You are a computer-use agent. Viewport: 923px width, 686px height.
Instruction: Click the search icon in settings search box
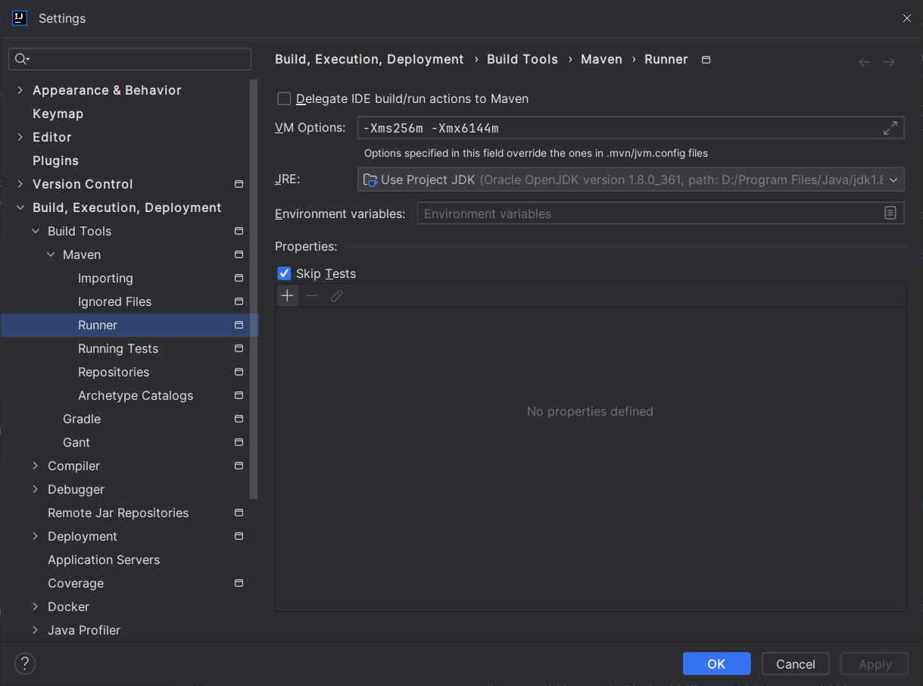pyautogui.click(x=20, y=59)
